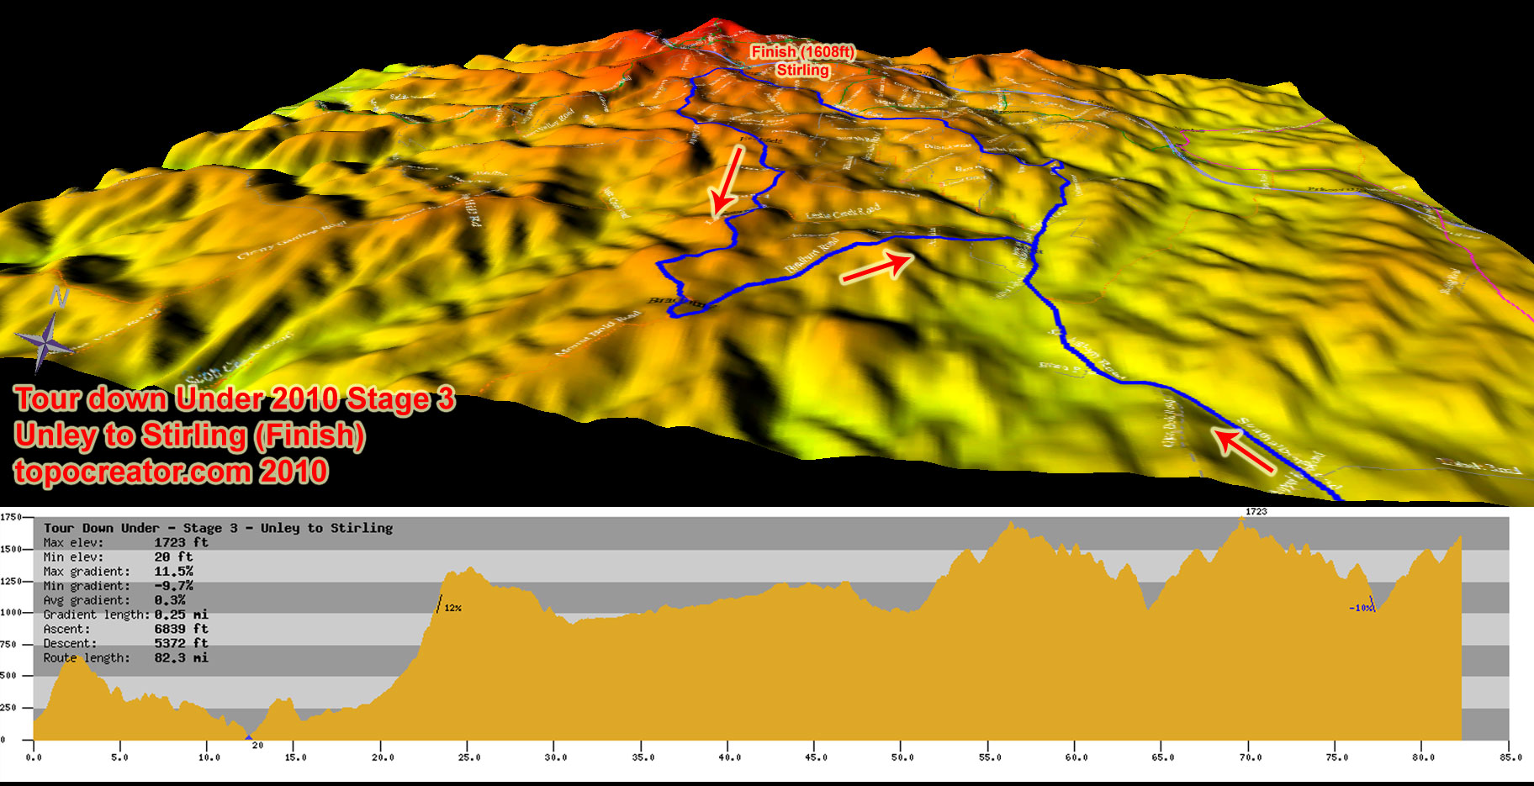
Task: Click the '750' elevation axis label
Action: [x=8, y=644]
